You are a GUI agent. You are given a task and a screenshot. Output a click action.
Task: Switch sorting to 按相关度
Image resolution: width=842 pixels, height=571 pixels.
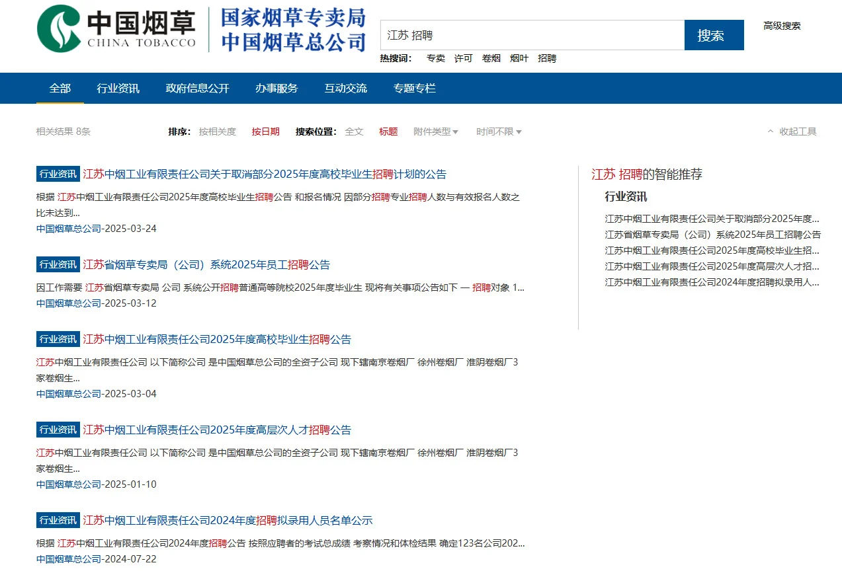(218, 131)
